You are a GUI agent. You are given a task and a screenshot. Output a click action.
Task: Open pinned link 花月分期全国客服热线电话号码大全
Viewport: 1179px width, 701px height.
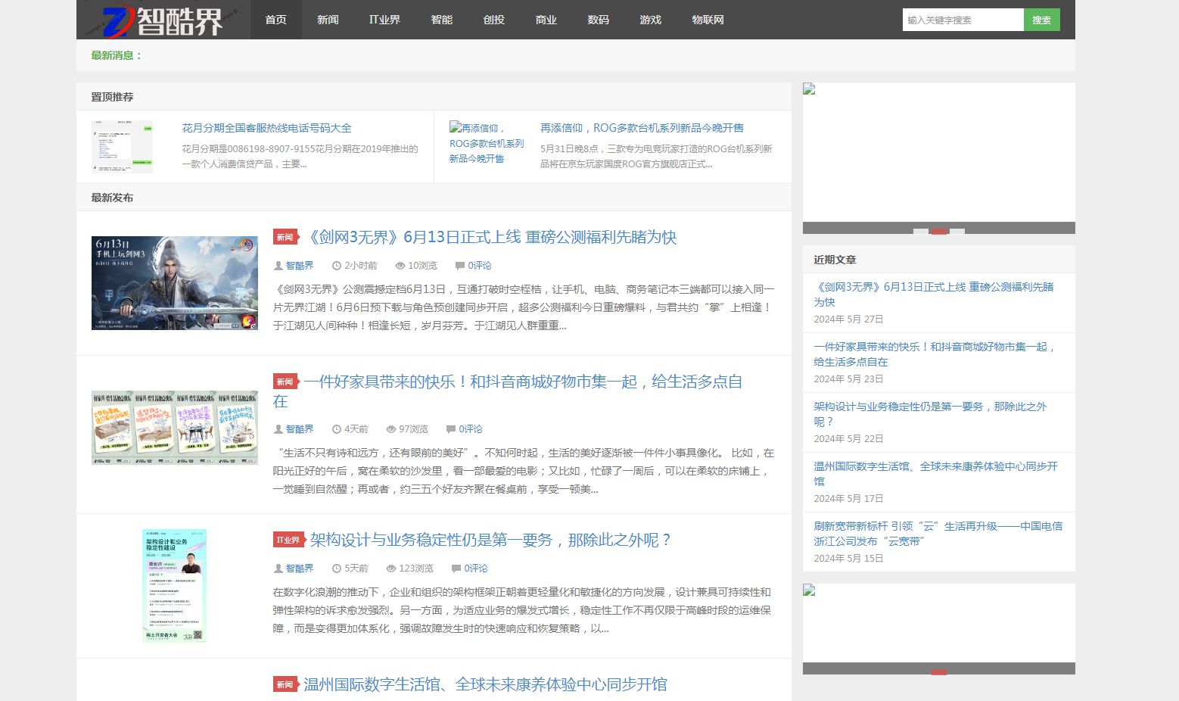(266, 128)
